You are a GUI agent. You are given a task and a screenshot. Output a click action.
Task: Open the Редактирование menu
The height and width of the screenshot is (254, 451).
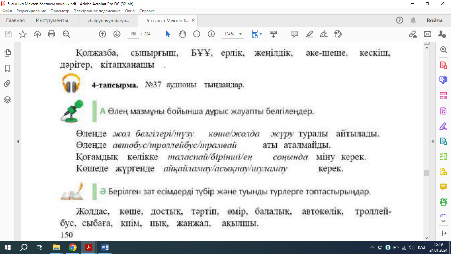(x=31, y=11)
